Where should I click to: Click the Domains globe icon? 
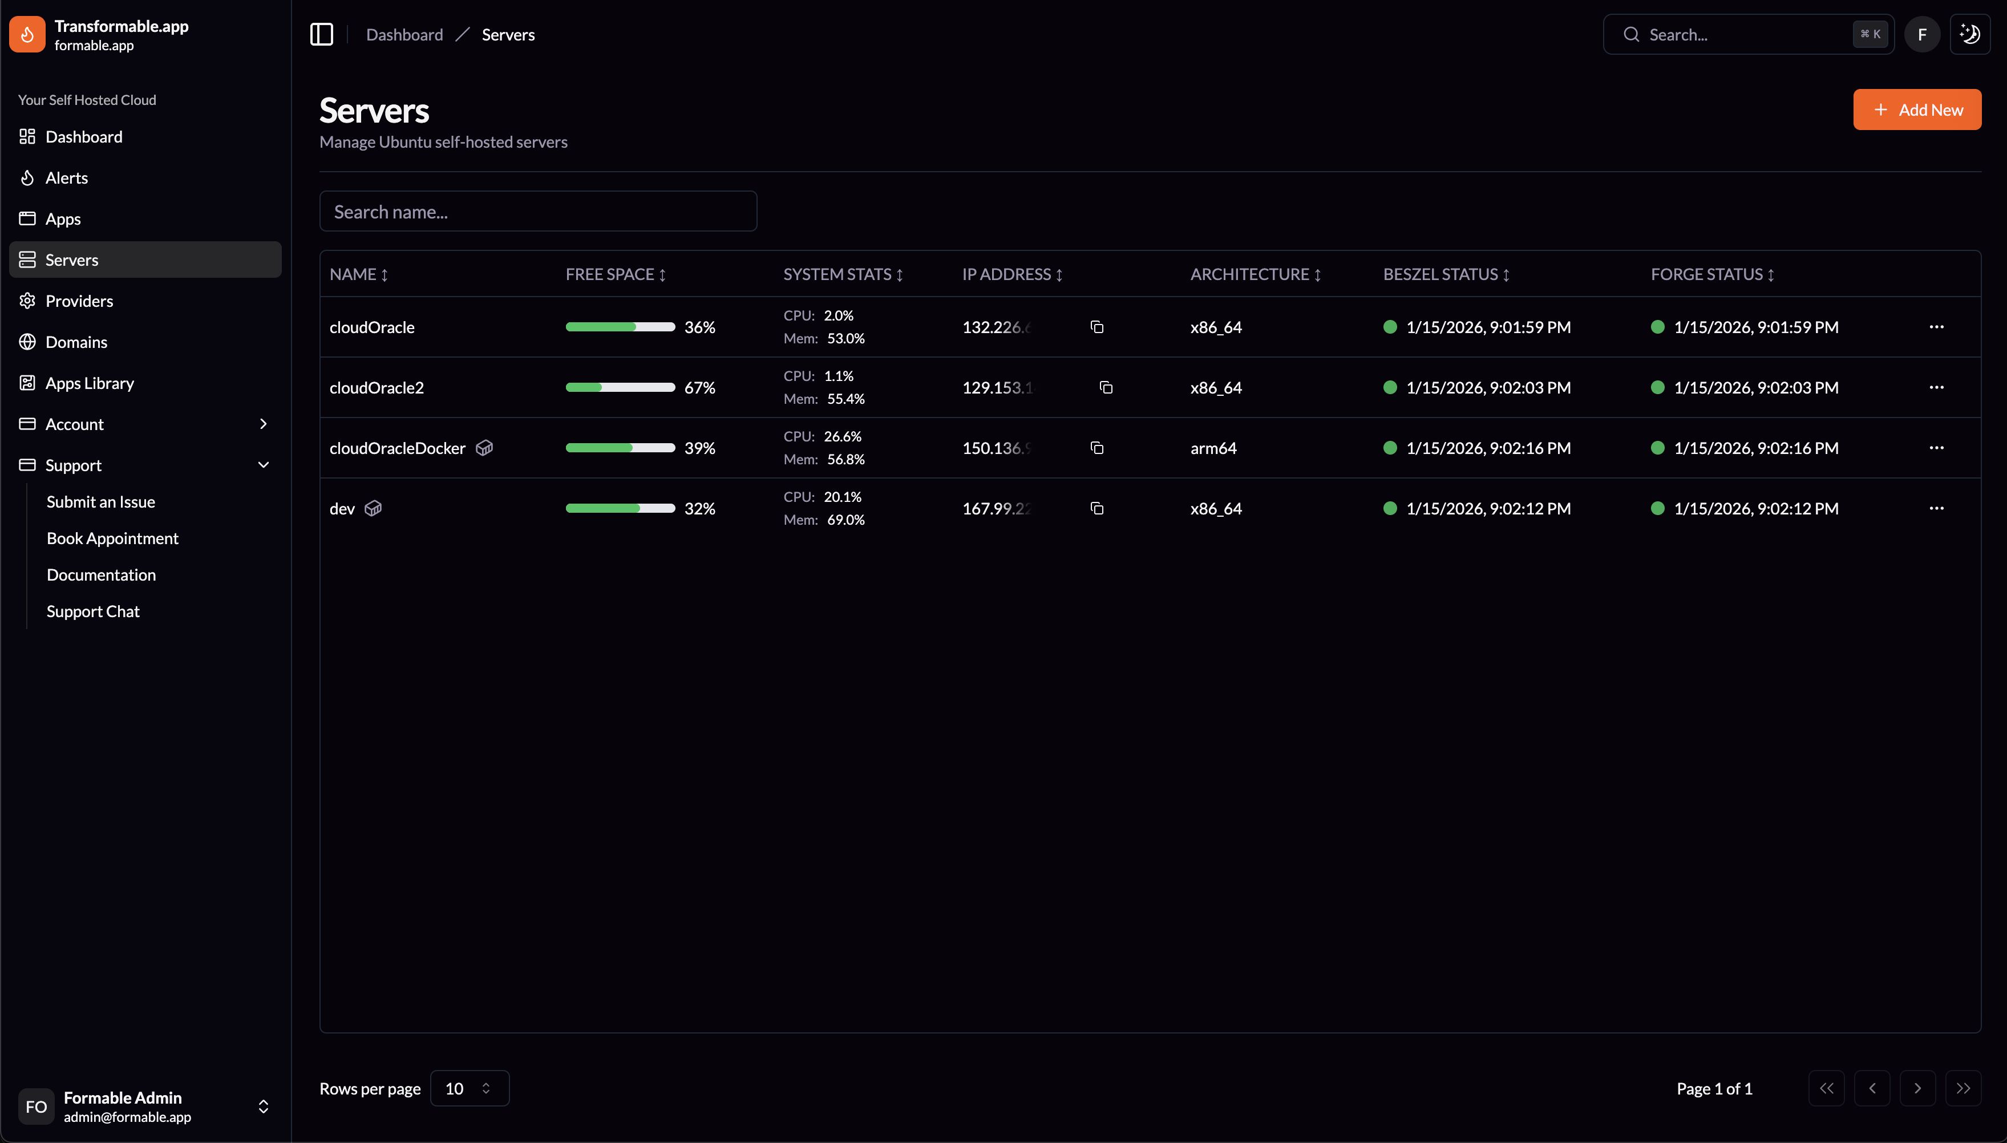(x=27, y=342)
